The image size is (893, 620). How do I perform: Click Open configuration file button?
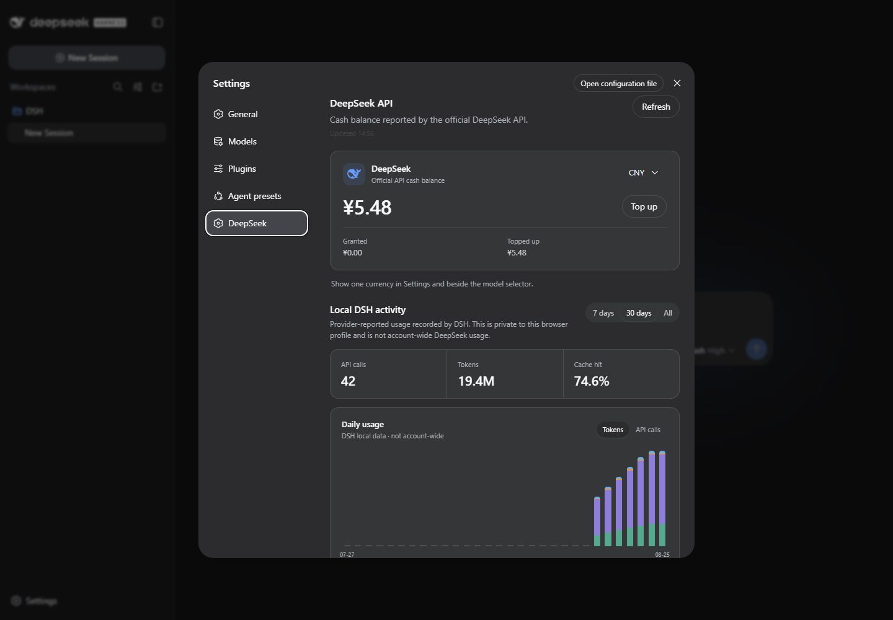point(618,83)
